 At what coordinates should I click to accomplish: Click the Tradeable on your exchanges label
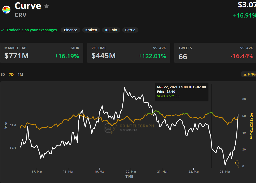pos(32,30)
